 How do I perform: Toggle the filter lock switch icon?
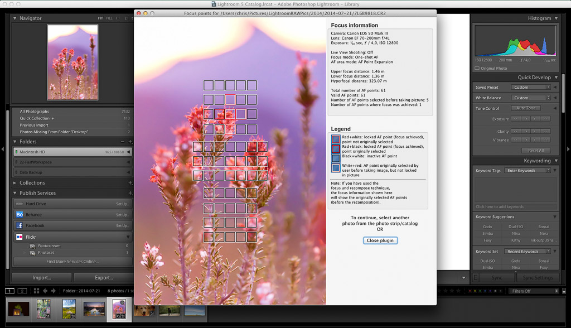point(564,291)
